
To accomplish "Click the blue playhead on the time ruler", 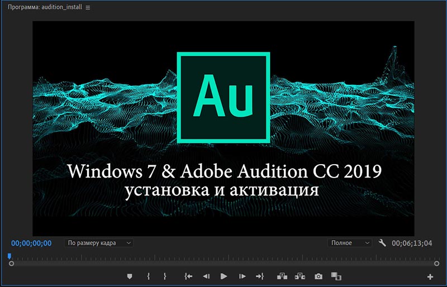I will tap(9, 256).
